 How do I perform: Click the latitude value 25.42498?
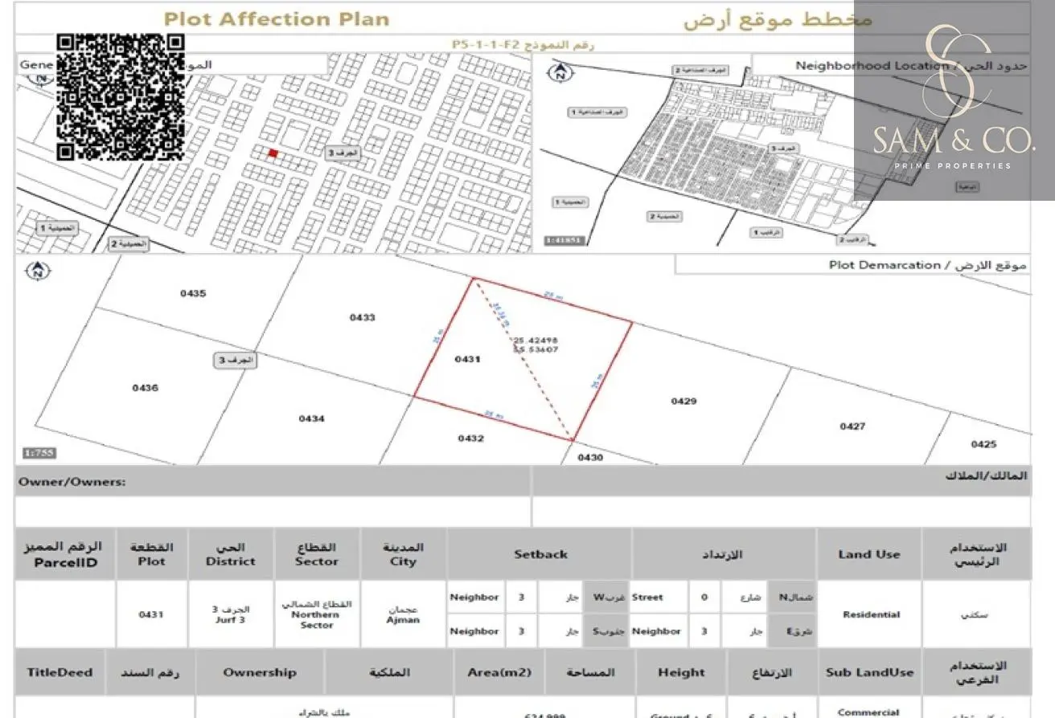tap(536, 341)
